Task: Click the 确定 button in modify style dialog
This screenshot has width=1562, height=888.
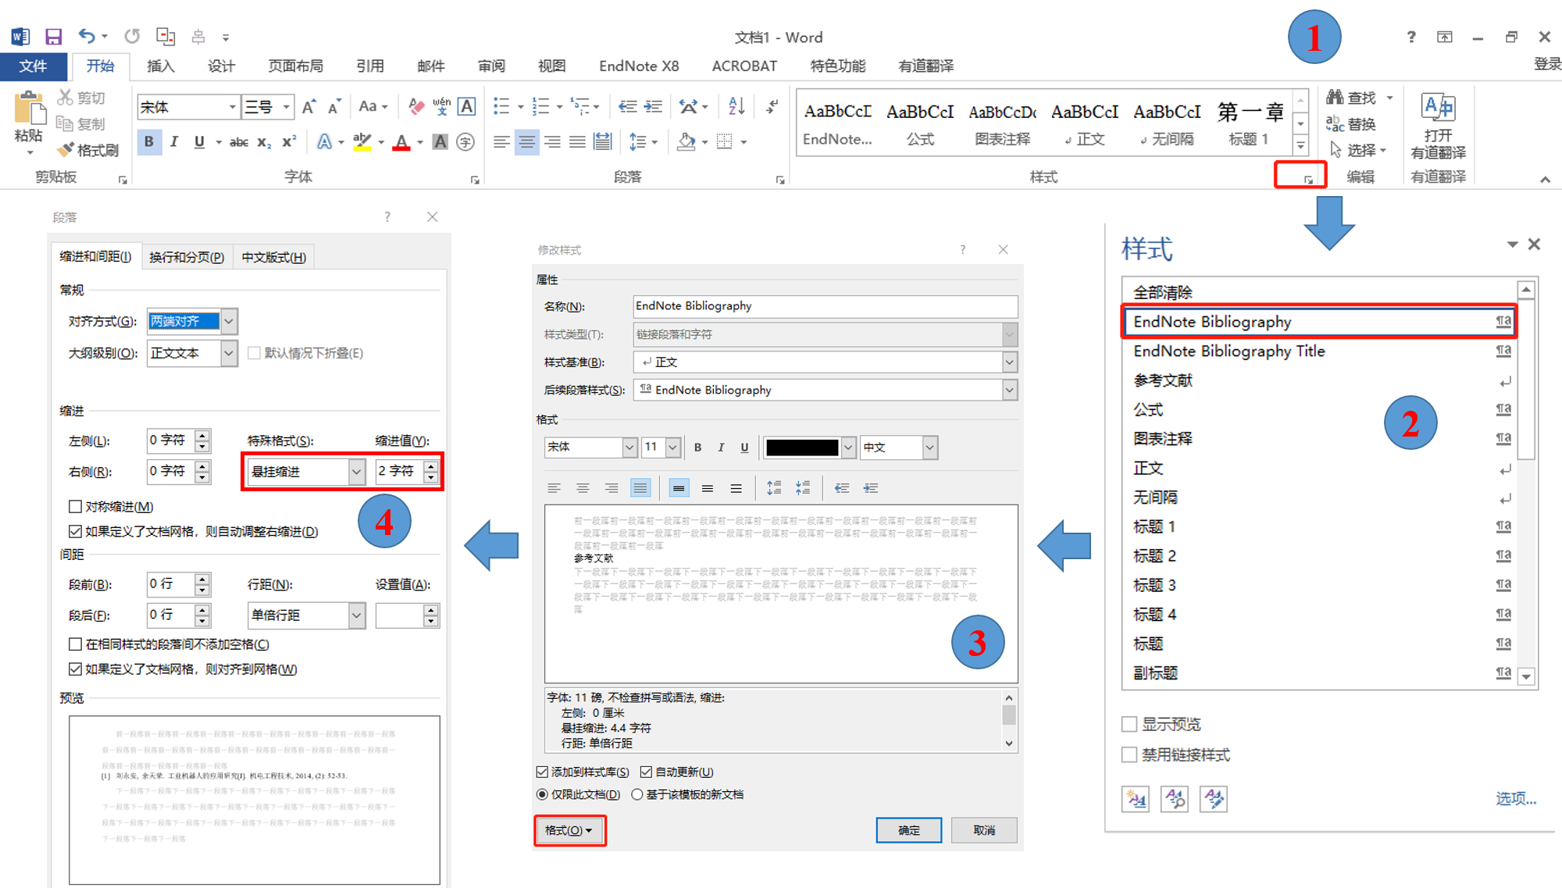Action: (908, 829)
